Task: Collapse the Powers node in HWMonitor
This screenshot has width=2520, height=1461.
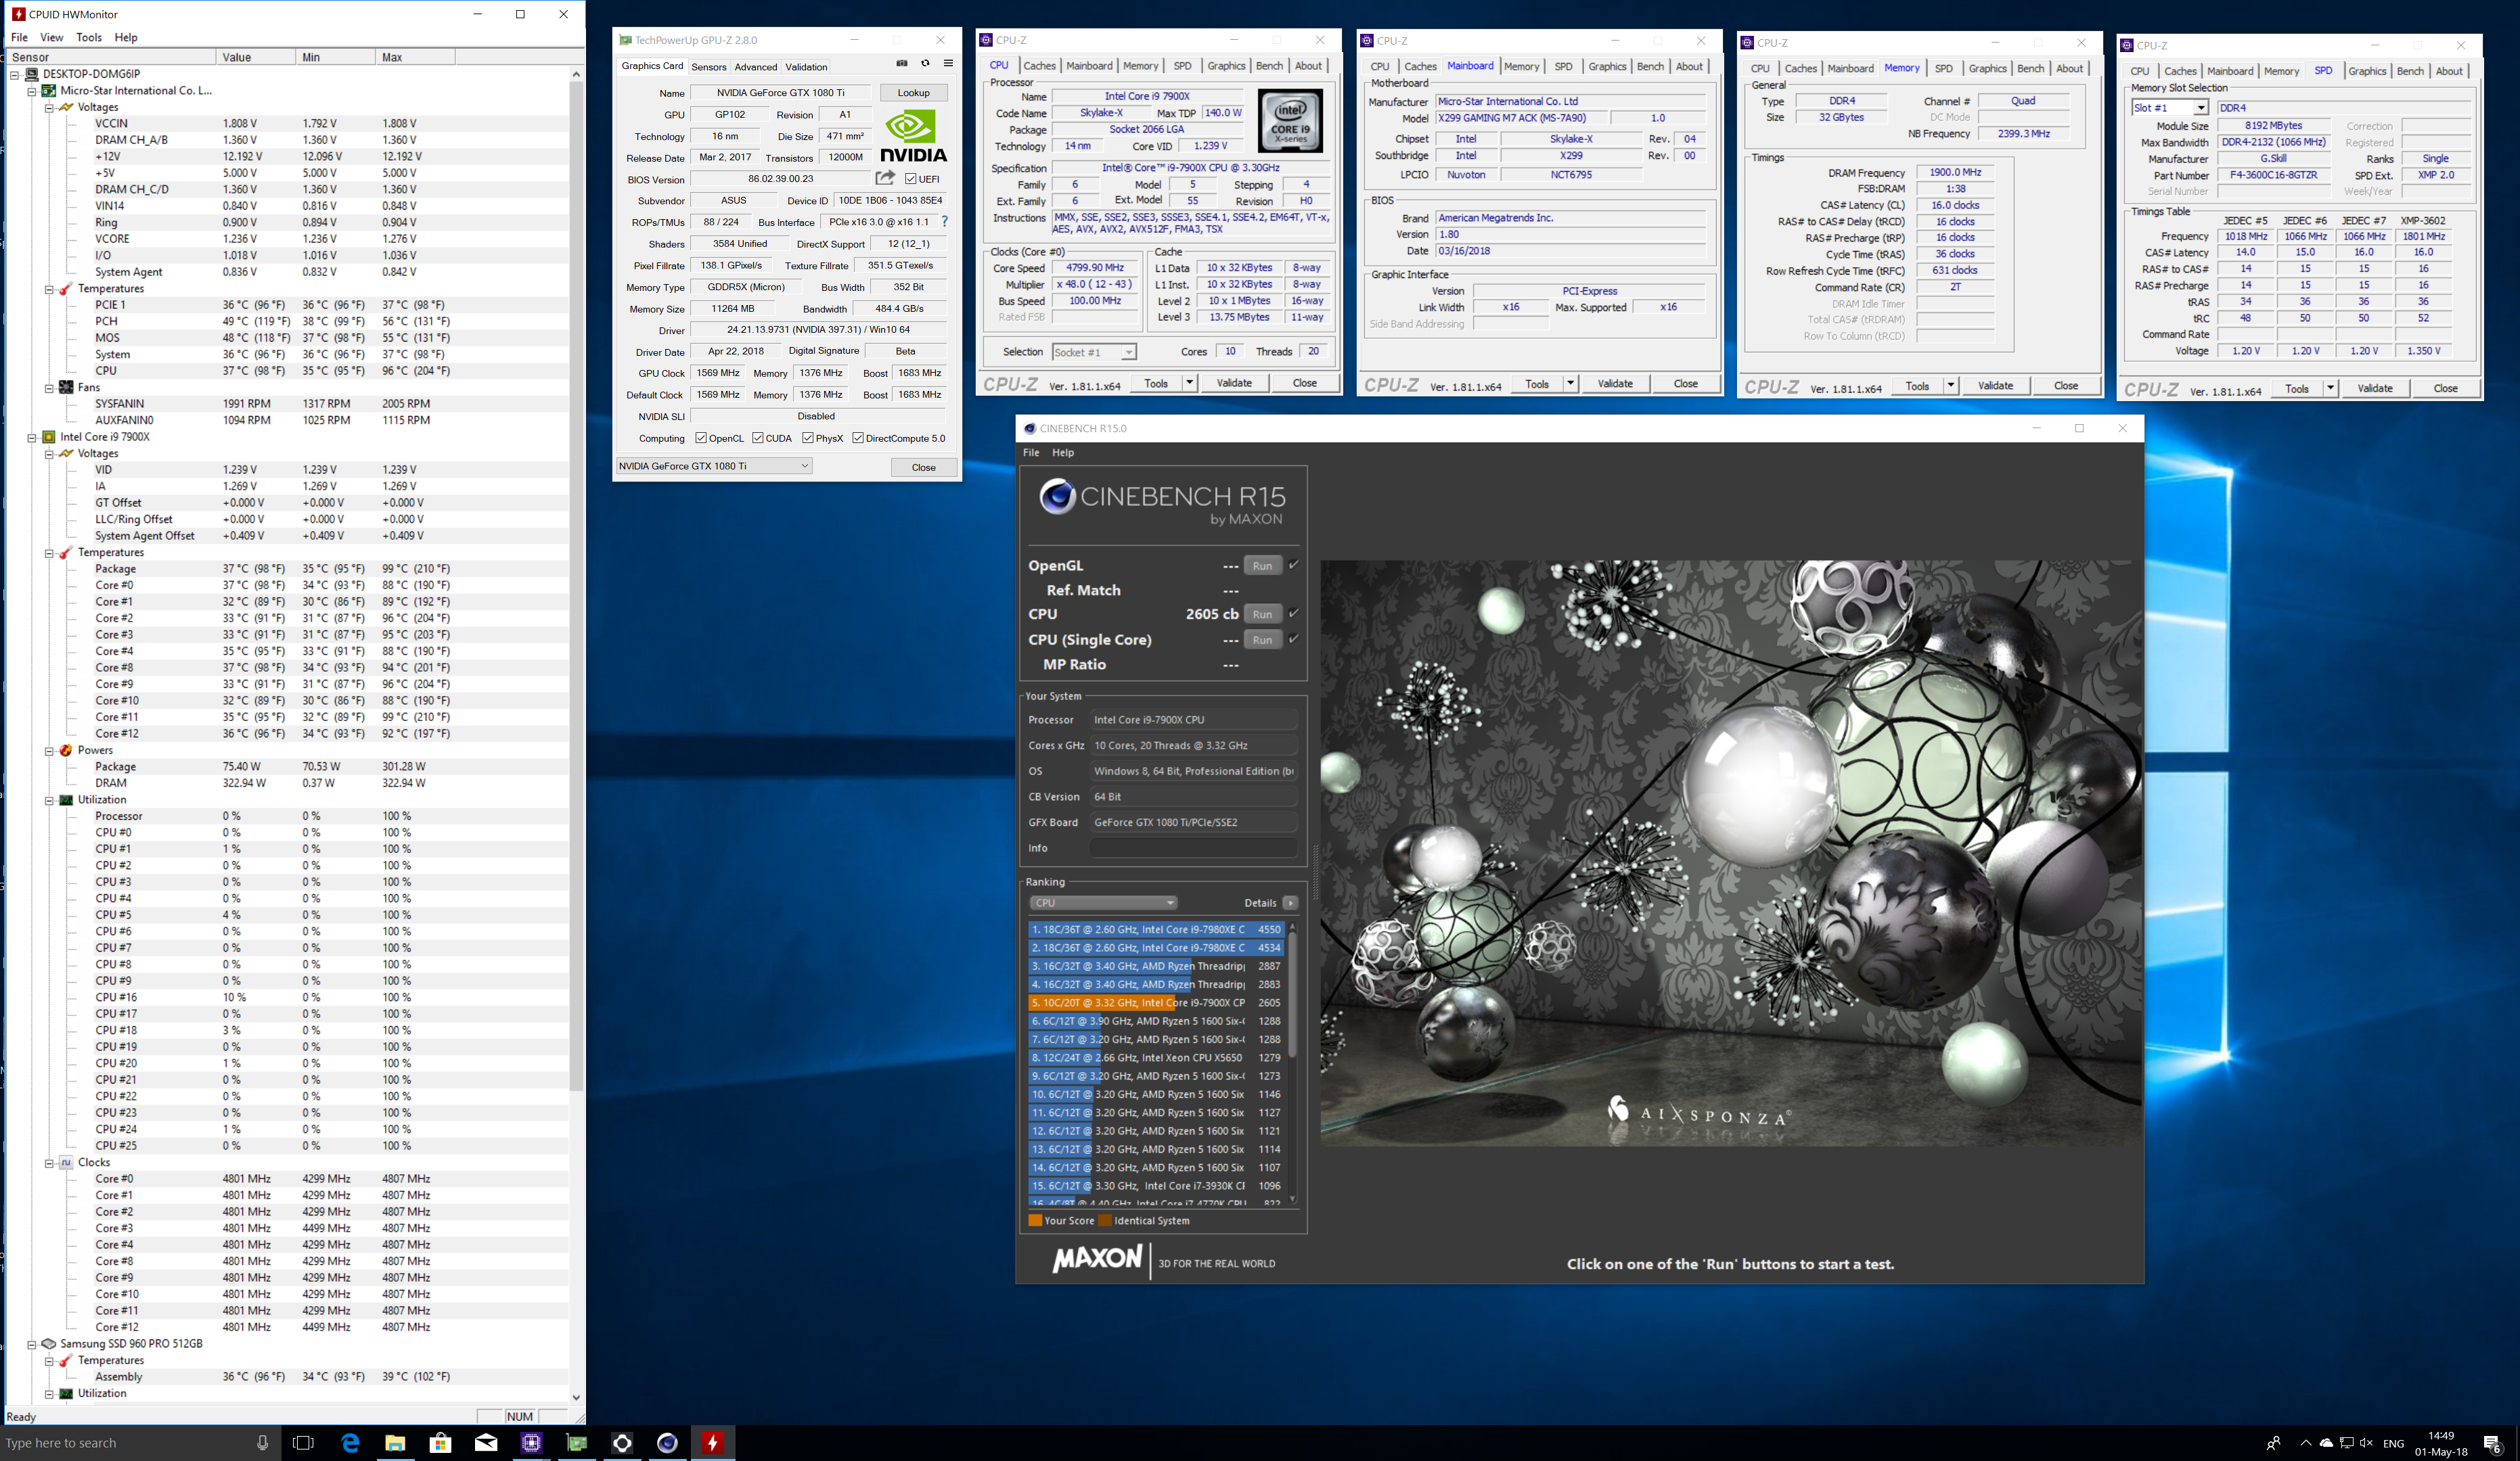Action: coord(49,751)
